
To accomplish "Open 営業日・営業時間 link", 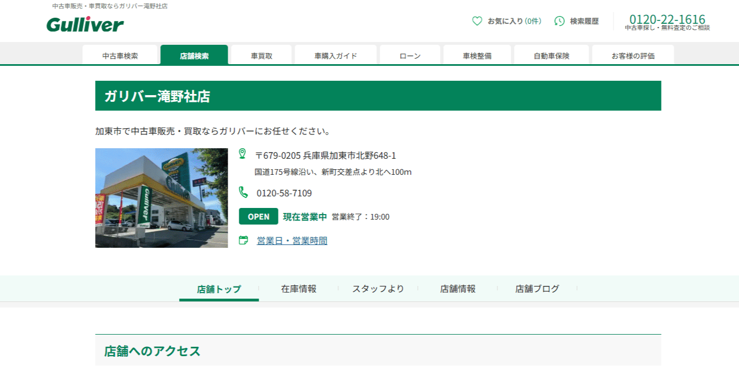I will (292, 241).
